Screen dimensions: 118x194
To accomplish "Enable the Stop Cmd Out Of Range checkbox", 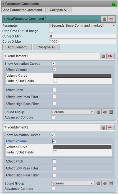I will tap(51, 31).
